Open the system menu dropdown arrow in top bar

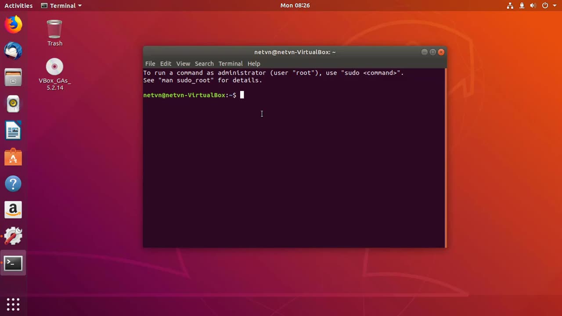pyautogui.click(x=555, y=6)
